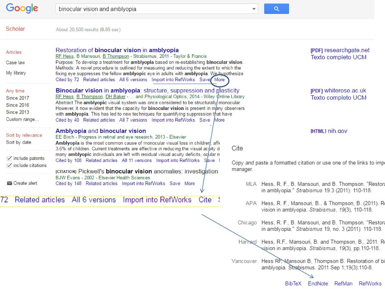The width and height of the screenshot is (385, 289).
Task: Click All 6 versions in the enlarged strip
Action: tap(94, 200)
